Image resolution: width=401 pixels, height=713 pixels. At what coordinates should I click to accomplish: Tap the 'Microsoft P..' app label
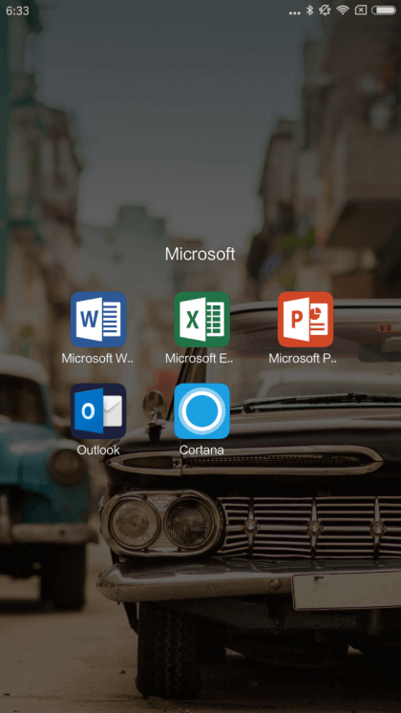point(304,358)
